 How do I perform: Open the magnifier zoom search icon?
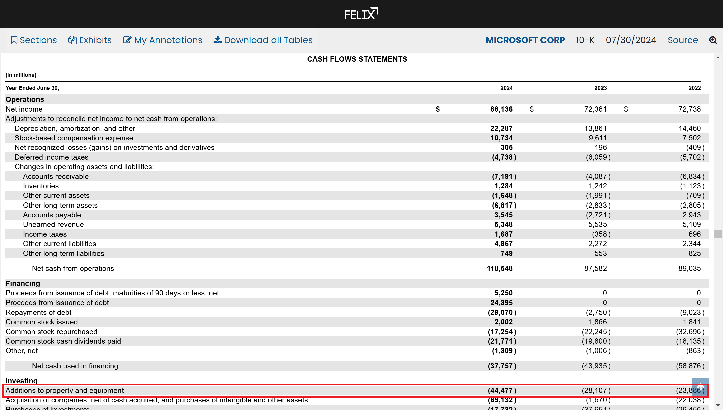click(713, 40)
